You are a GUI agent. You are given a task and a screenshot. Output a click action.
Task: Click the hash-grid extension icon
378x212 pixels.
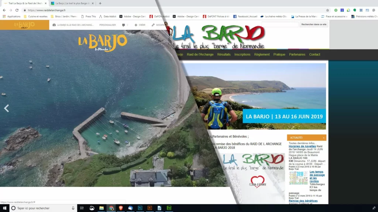(x=361, y=10)
